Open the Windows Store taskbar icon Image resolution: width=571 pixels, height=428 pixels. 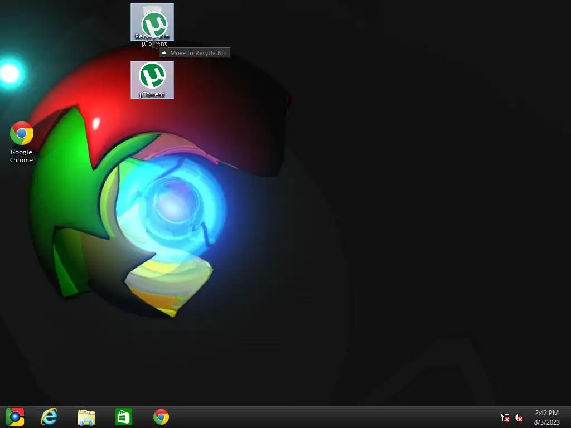[124, 417]
